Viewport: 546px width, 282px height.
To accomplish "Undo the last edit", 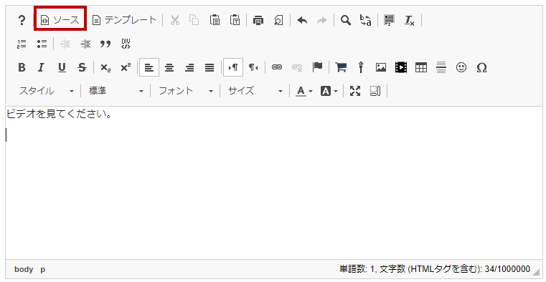I will click(302, 20).
